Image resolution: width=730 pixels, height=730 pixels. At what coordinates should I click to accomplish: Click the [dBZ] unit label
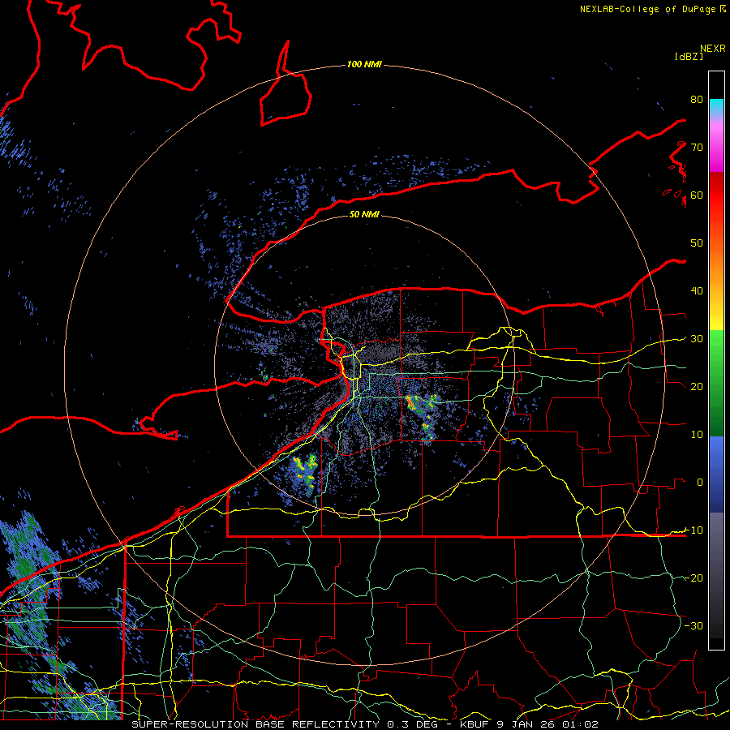689,56
